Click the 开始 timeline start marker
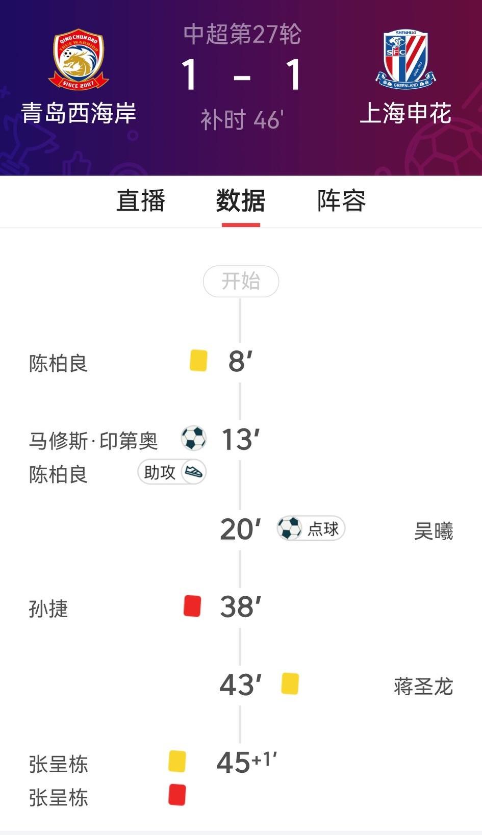Screen dimensions: 482x835 coord(241,281)
